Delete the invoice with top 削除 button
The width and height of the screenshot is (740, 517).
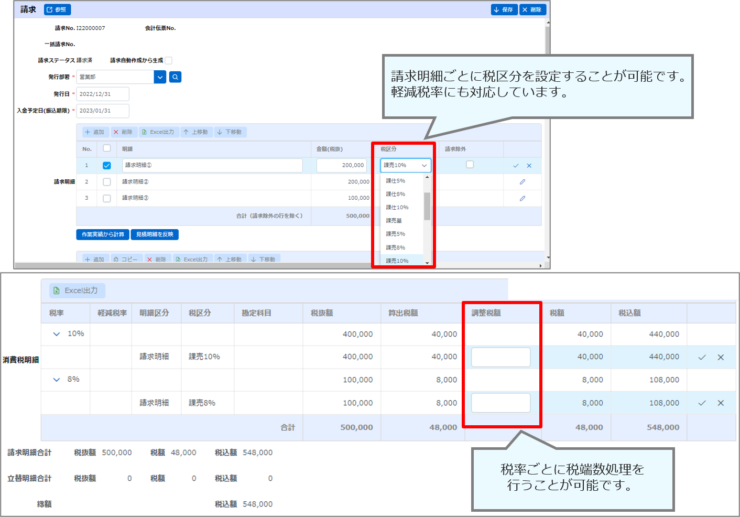coord(532,9)
